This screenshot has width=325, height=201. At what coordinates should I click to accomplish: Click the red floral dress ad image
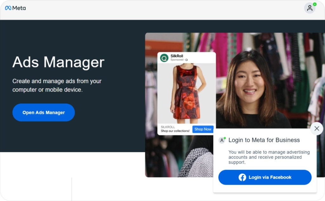coord(187,93)
